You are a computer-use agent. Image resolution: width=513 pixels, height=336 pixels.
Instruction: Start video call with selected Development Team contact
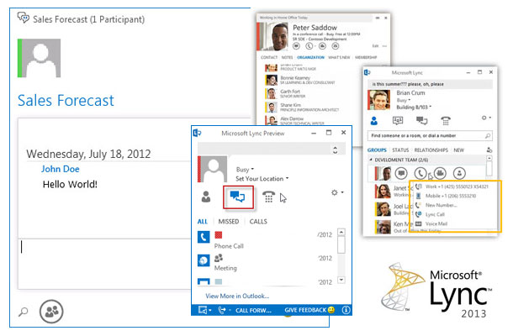coord(440,173)
